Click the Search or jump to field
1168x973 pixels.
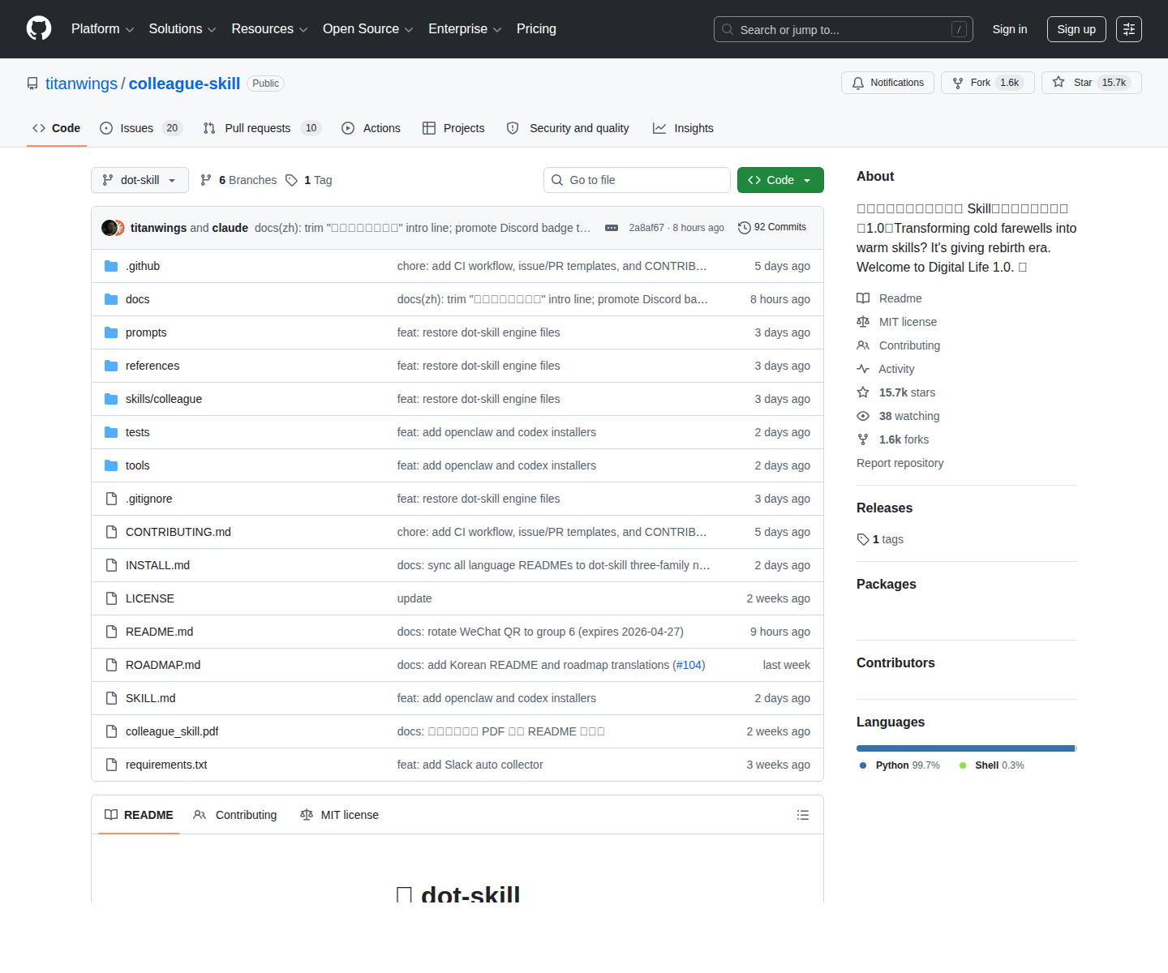coord(844,29)
